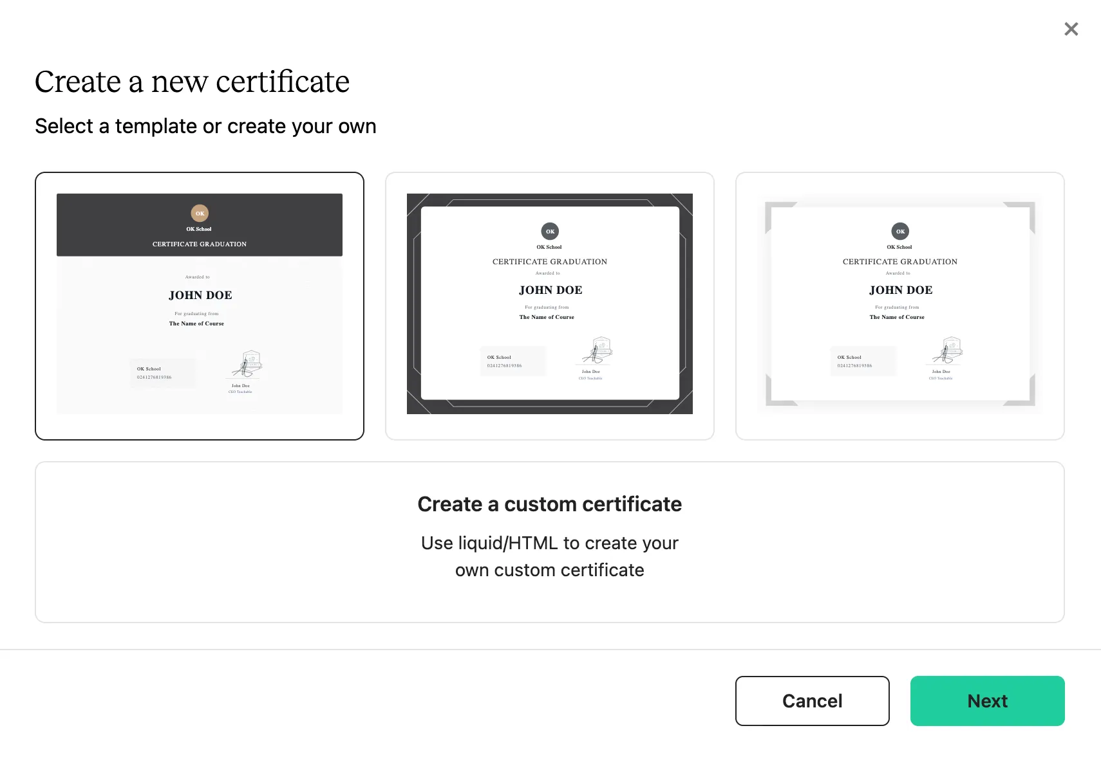Proceed with the Next button
This screenshot has width=1101, height=764.
click(x=988, y=701)
